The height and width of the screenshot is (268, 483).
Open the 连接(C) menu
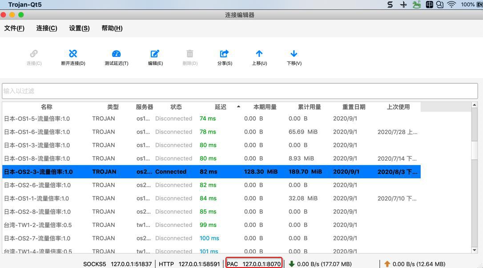coord(47,28)
